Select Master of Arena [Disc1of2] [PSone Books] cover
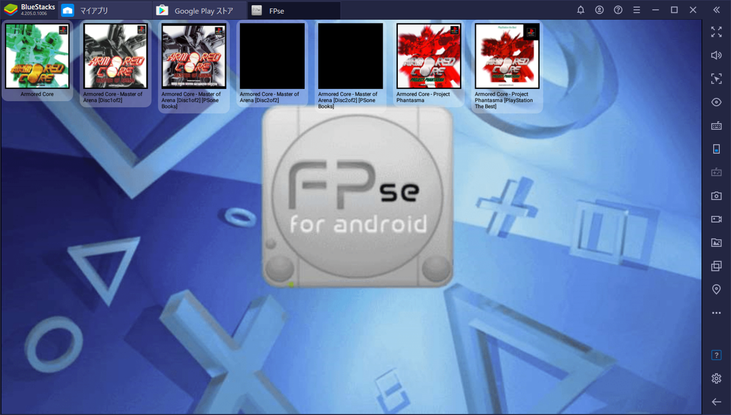This screenshot has width=731, height=415. point(194,56)
